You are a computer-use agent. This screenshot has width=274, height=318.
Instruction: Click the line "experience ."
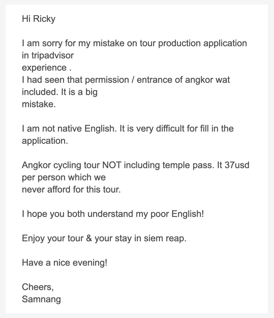[x=47, y=68]
